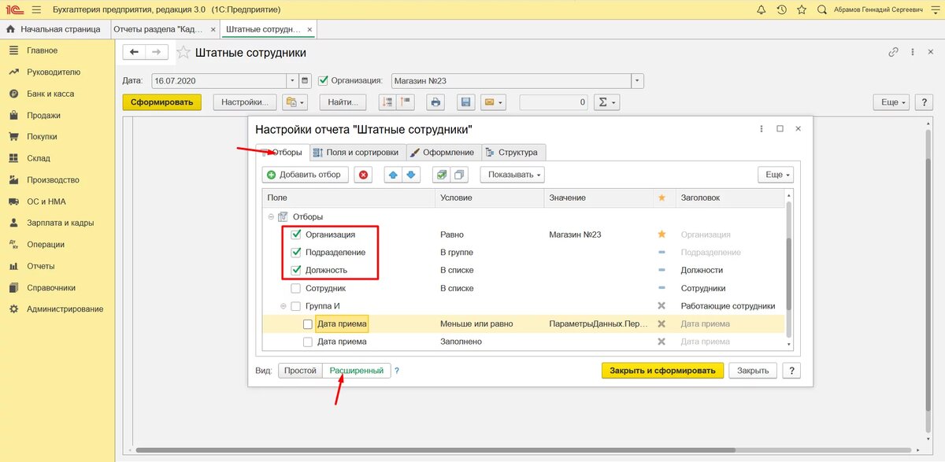945x462 pixels.
Task: Open global search magnifier icon
Action: coord(822,9)
